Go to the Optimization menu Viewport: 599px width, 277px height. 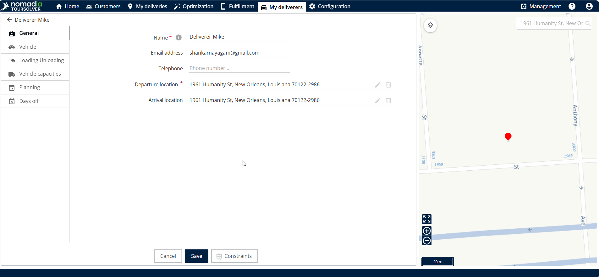pyautogui.click(x=194, y=6)
